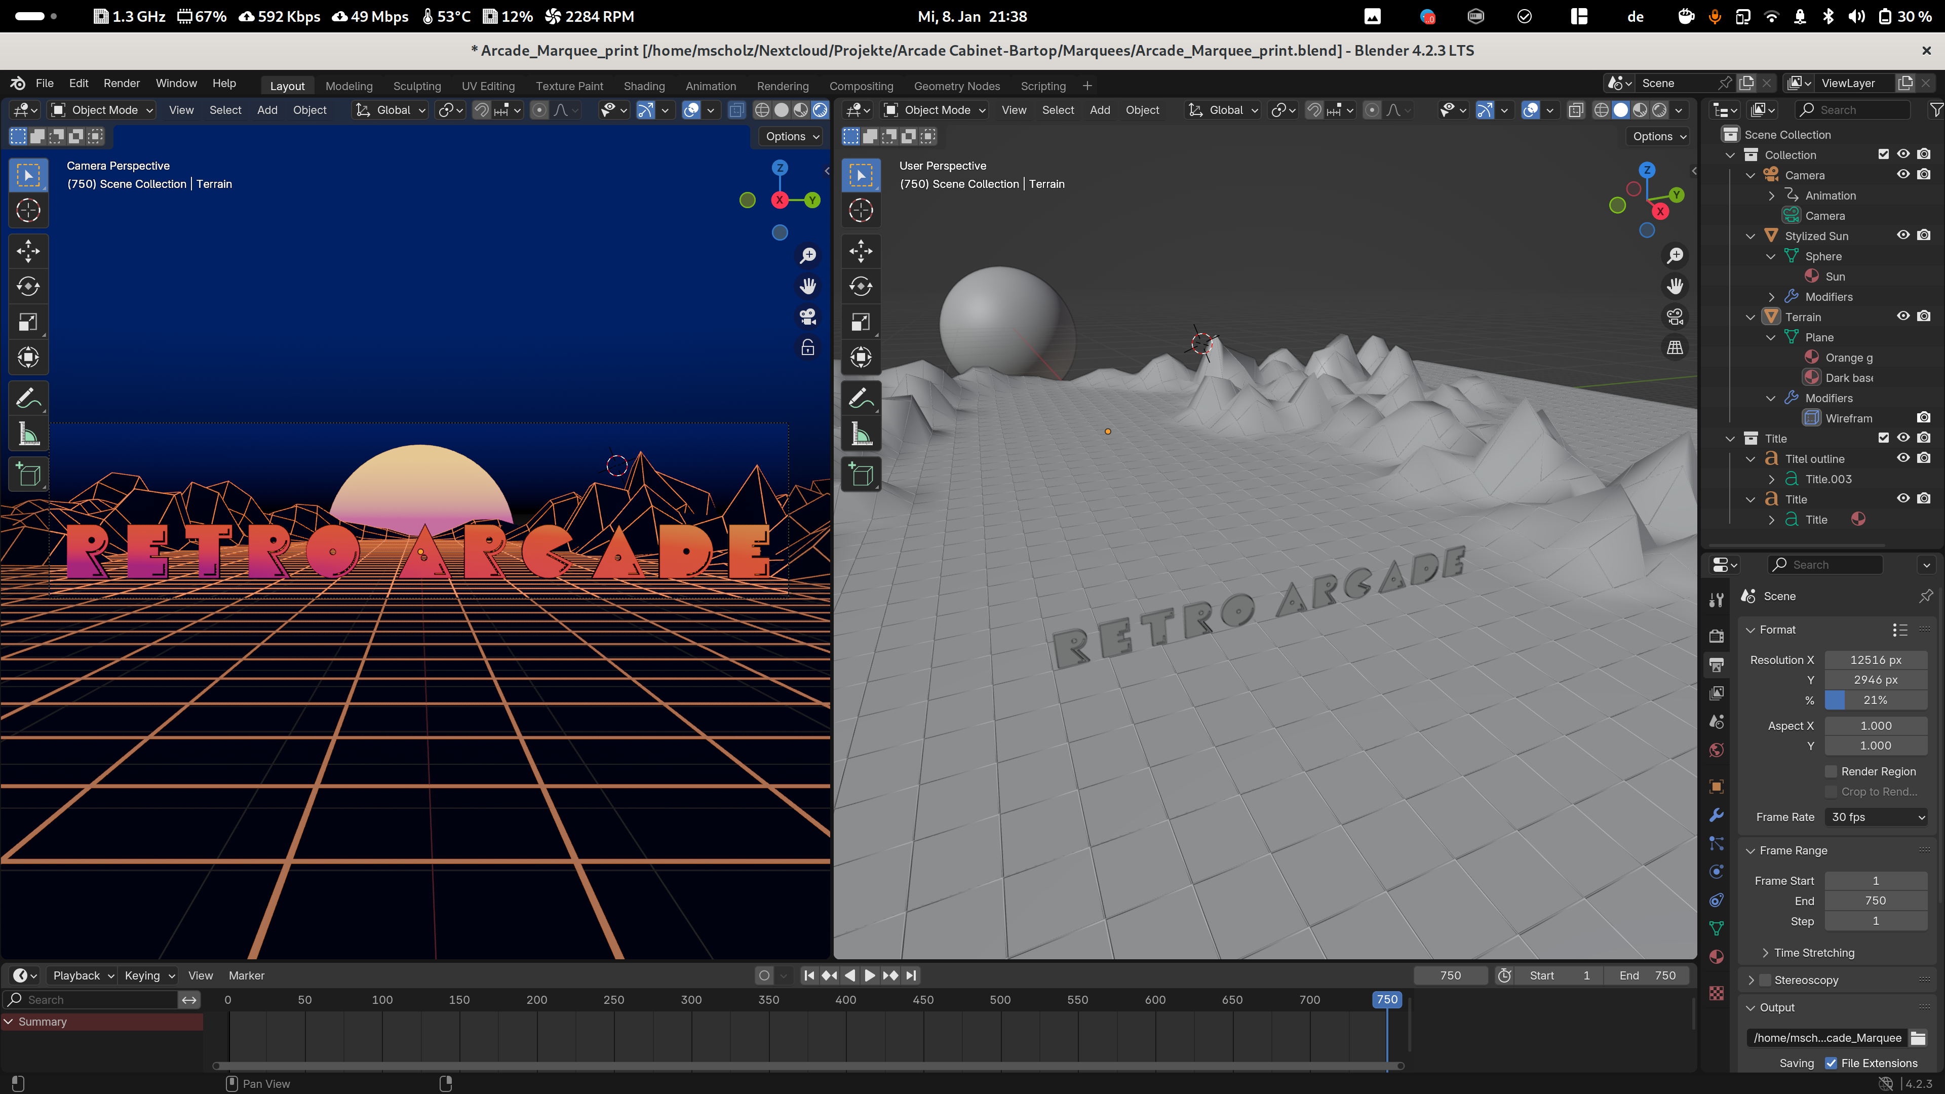Screen dimensions: 1945x1094
Task: Open the Render menu
Action: pyautogui.click(x=122, y=83)
